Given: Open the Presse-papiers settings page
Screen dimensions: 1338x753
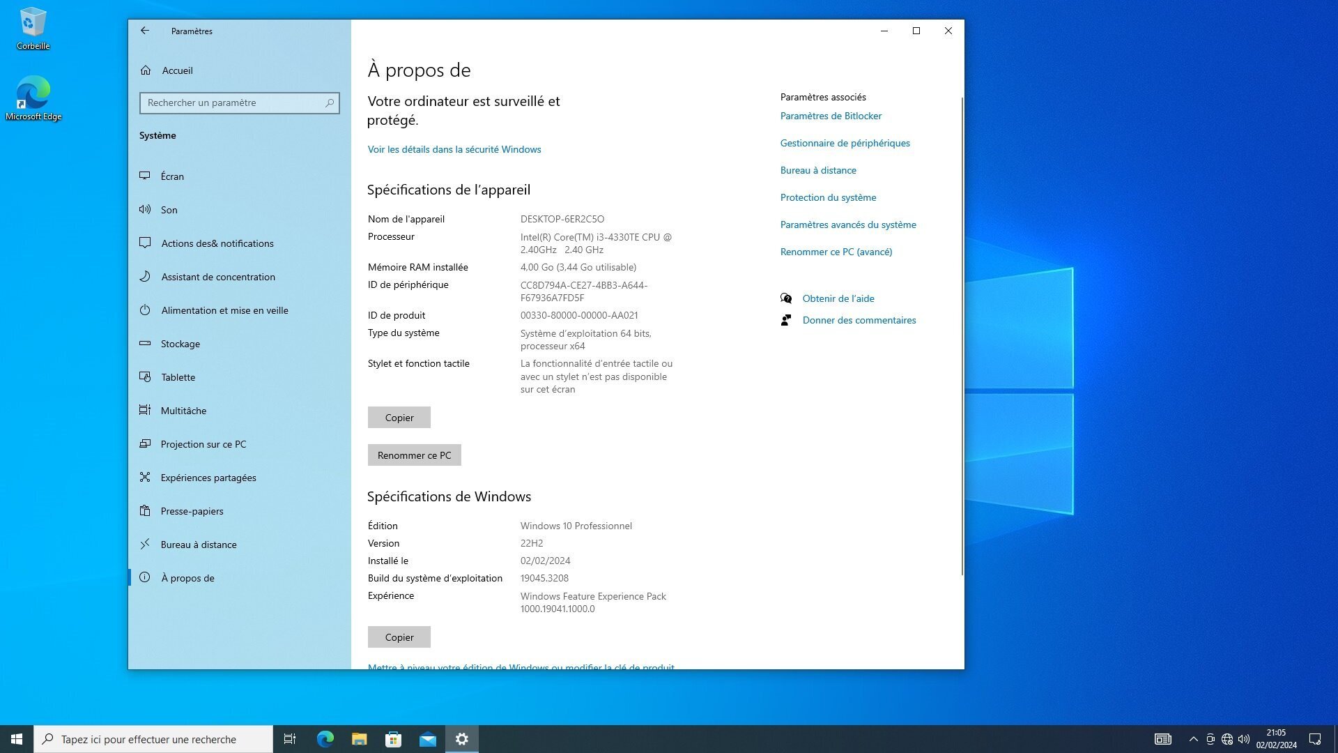Looking at the screenshot, I should (239, 511).
